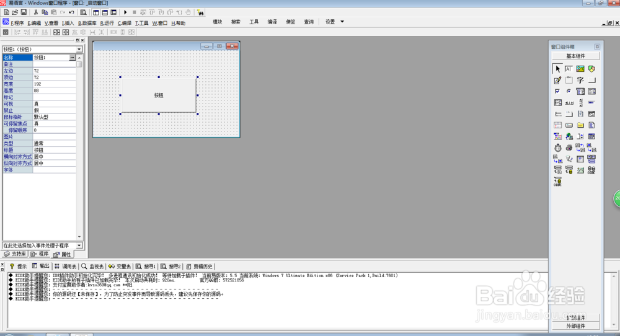Viewport: 620px width, 336px height.
Task: Expand the 设置 dropdown arrow in the toolbar
Action: (x=342, y=22)
